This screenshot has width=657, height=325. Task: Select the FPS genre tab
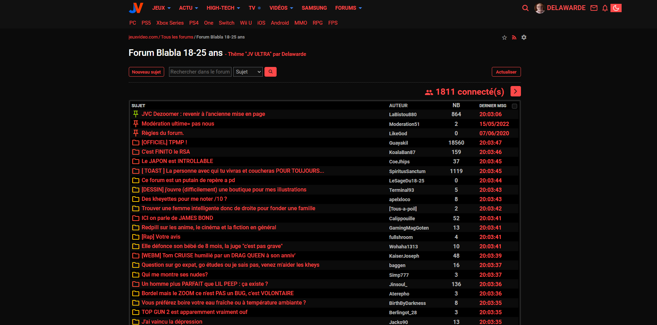tap(333, 23)
